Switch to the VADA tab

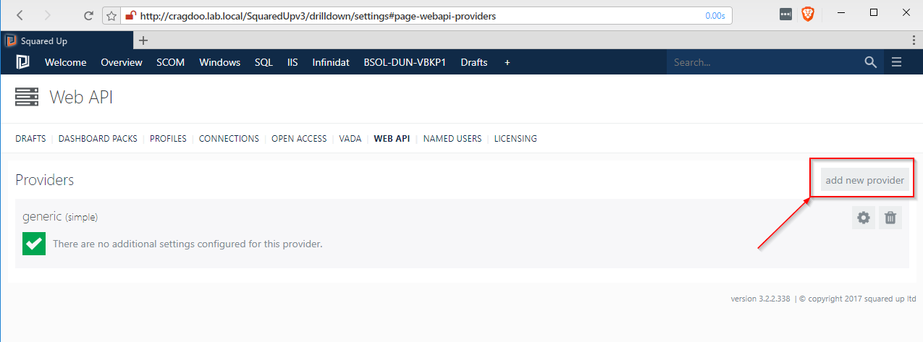(x=350, y=138)
